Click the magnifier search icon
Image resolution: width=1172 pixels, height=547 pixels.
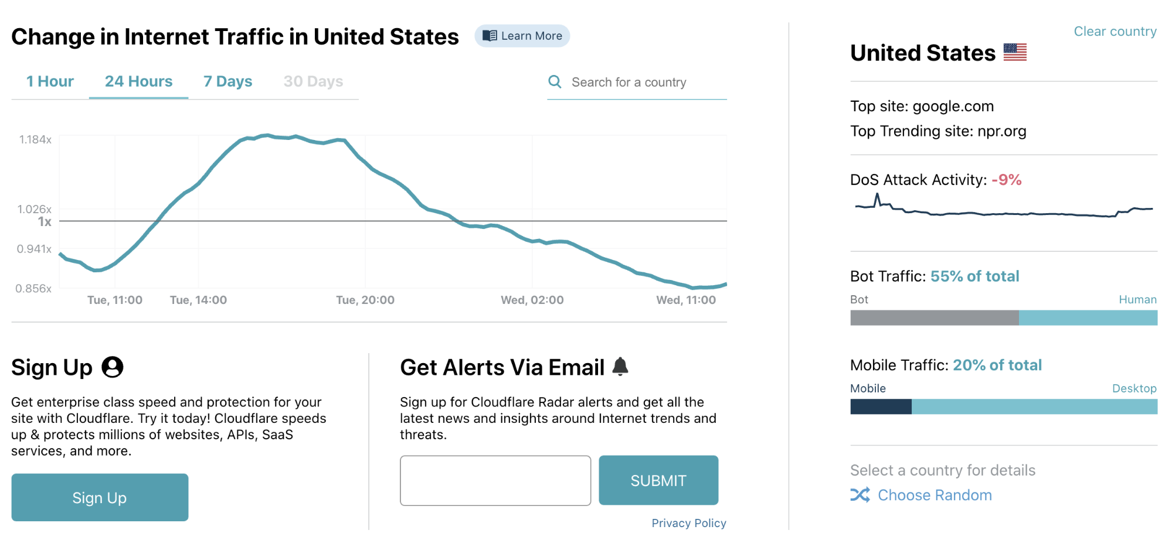click(x=555, y=81)
